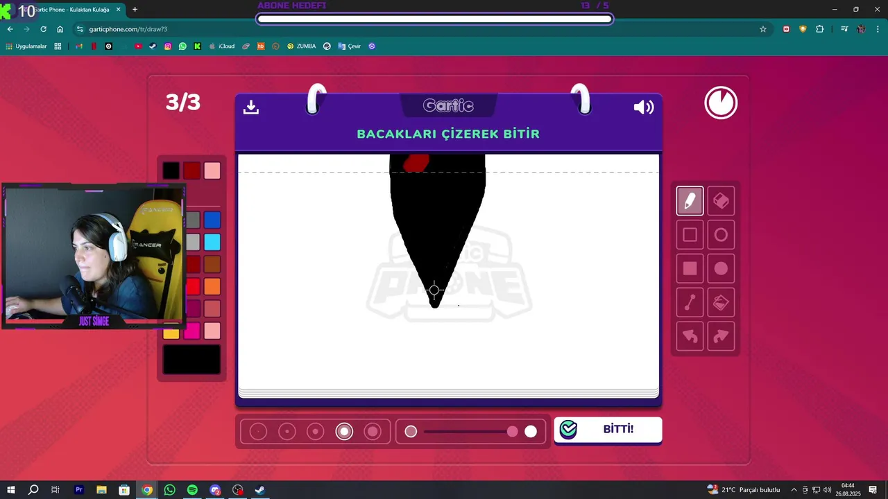Open the Chrome three-dot menu
This screenshot has height=499, width=888.
(x=878, y=29)
